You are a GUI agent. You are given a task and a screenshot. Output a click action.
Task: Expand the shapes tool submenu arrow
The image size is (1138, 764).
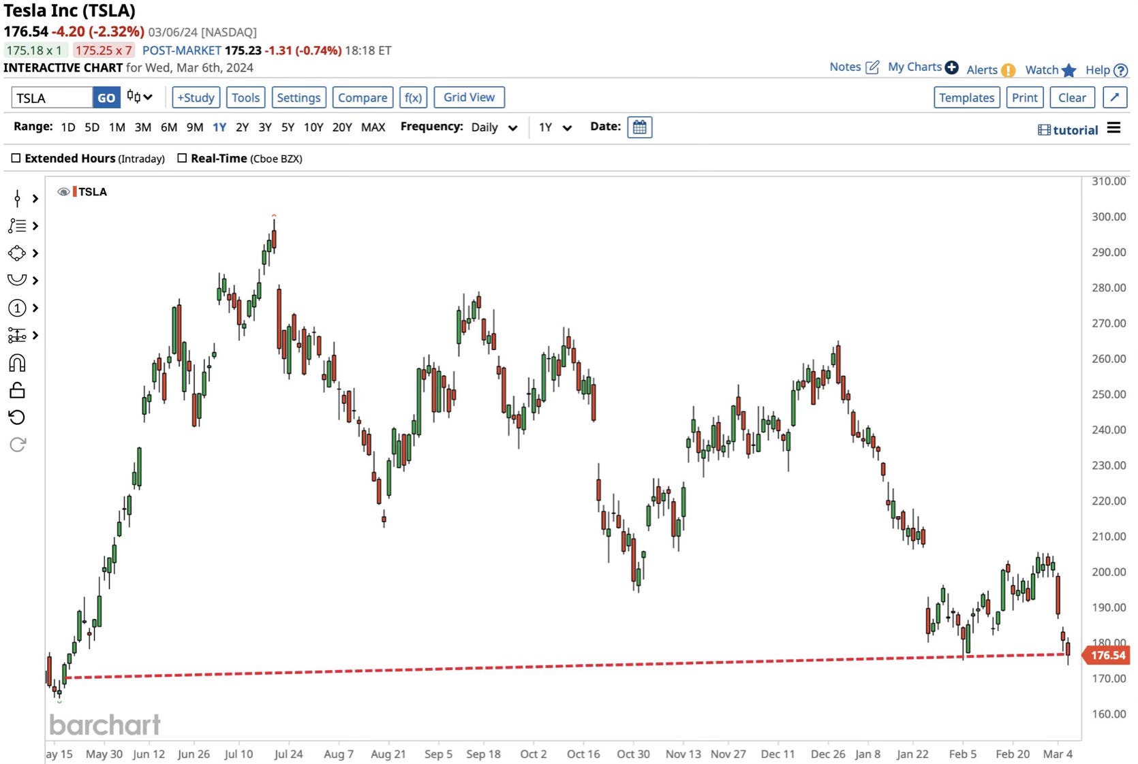[x=35, y=253]
